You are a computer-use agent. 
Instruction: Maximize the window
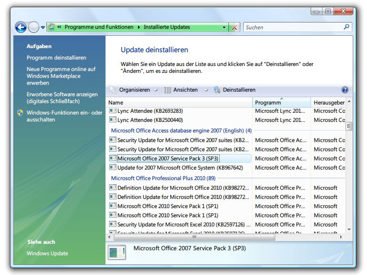click(328, 11)
